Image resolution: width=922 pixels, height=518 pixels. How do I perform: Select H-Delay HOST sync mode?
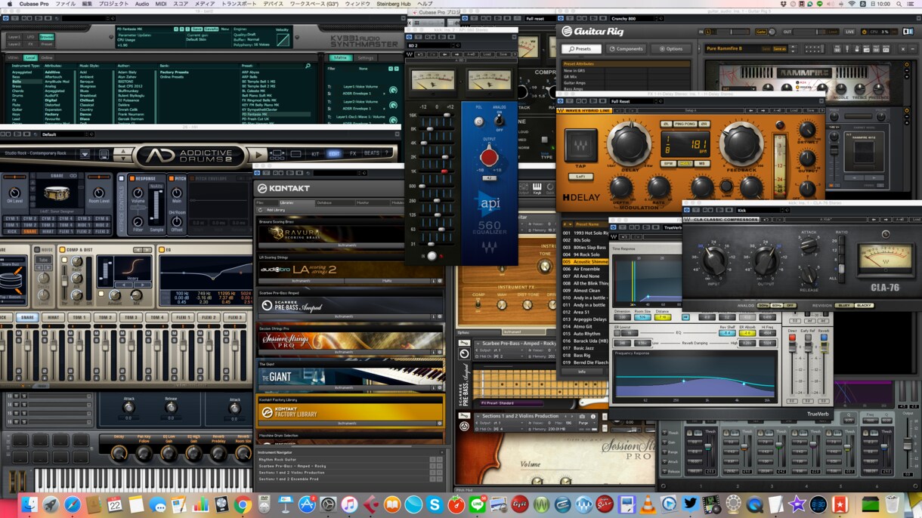684,163
